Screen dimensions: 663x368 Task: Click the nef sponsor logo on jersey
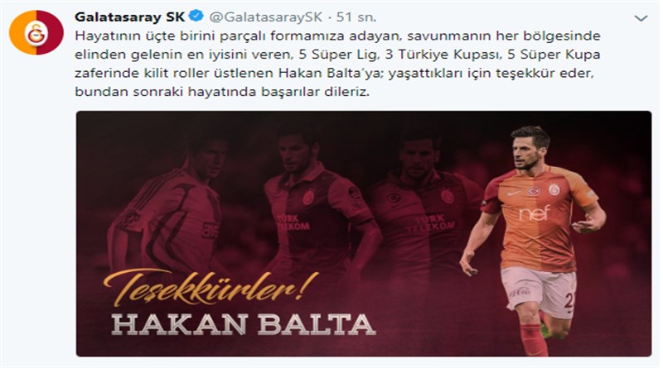(535, 213)
